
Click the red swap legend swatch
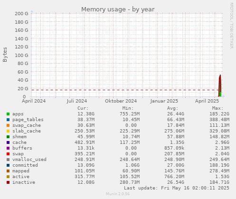click(x=8, y=154)
